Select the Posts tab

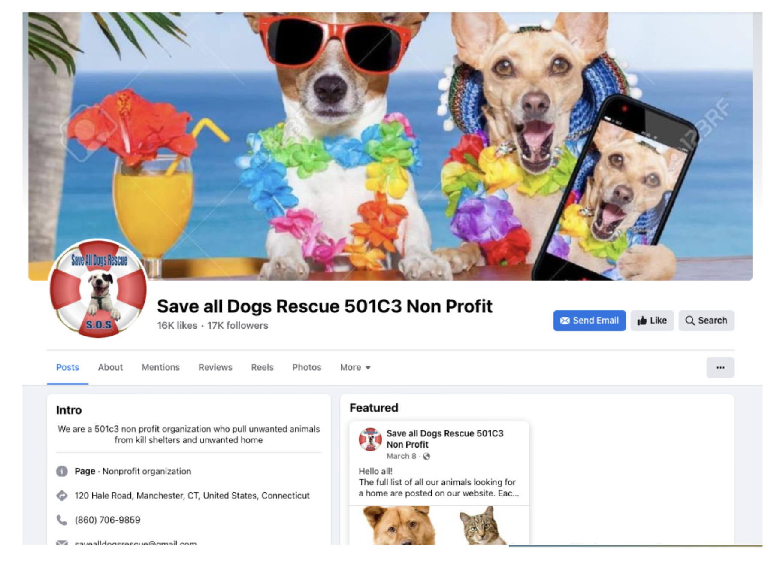pos(68,368)
